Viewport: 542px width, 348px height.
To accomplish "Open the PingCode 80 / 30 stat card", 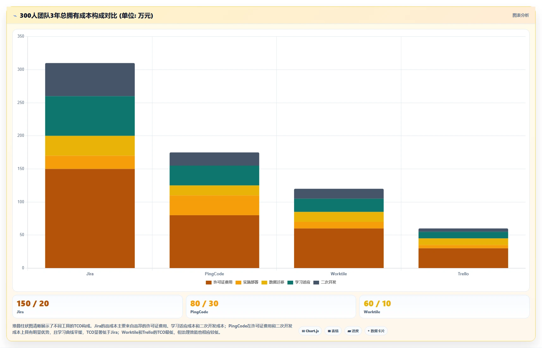I will (x=271, y=307).
